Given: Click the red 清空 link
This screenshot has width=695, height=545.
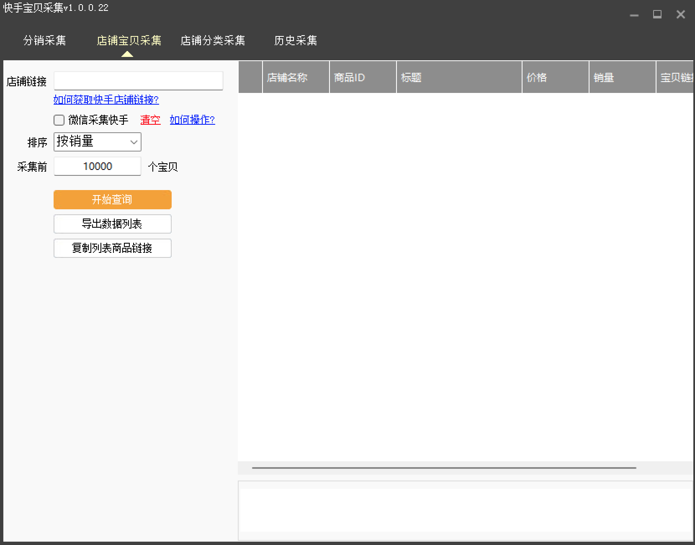Looking at the screenshot, I should click(x=150, y=120).
